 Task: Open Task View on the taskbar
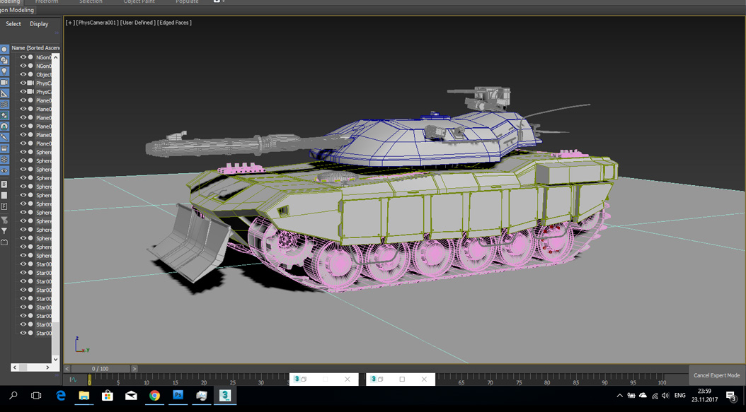pos(36,395)
